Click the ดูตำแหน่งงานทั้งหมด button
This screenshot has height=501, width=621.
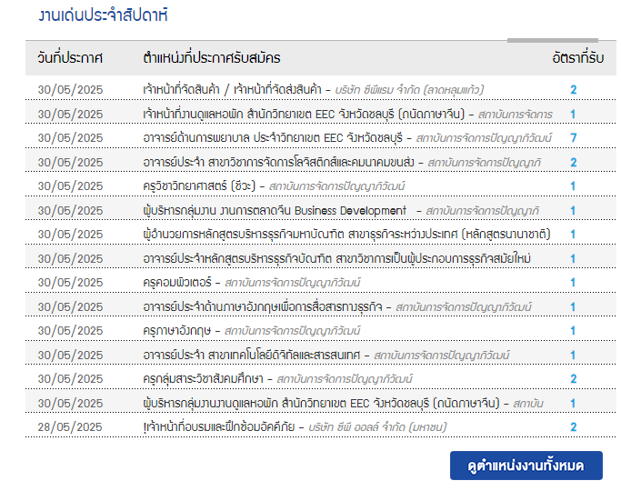point(526,466)
